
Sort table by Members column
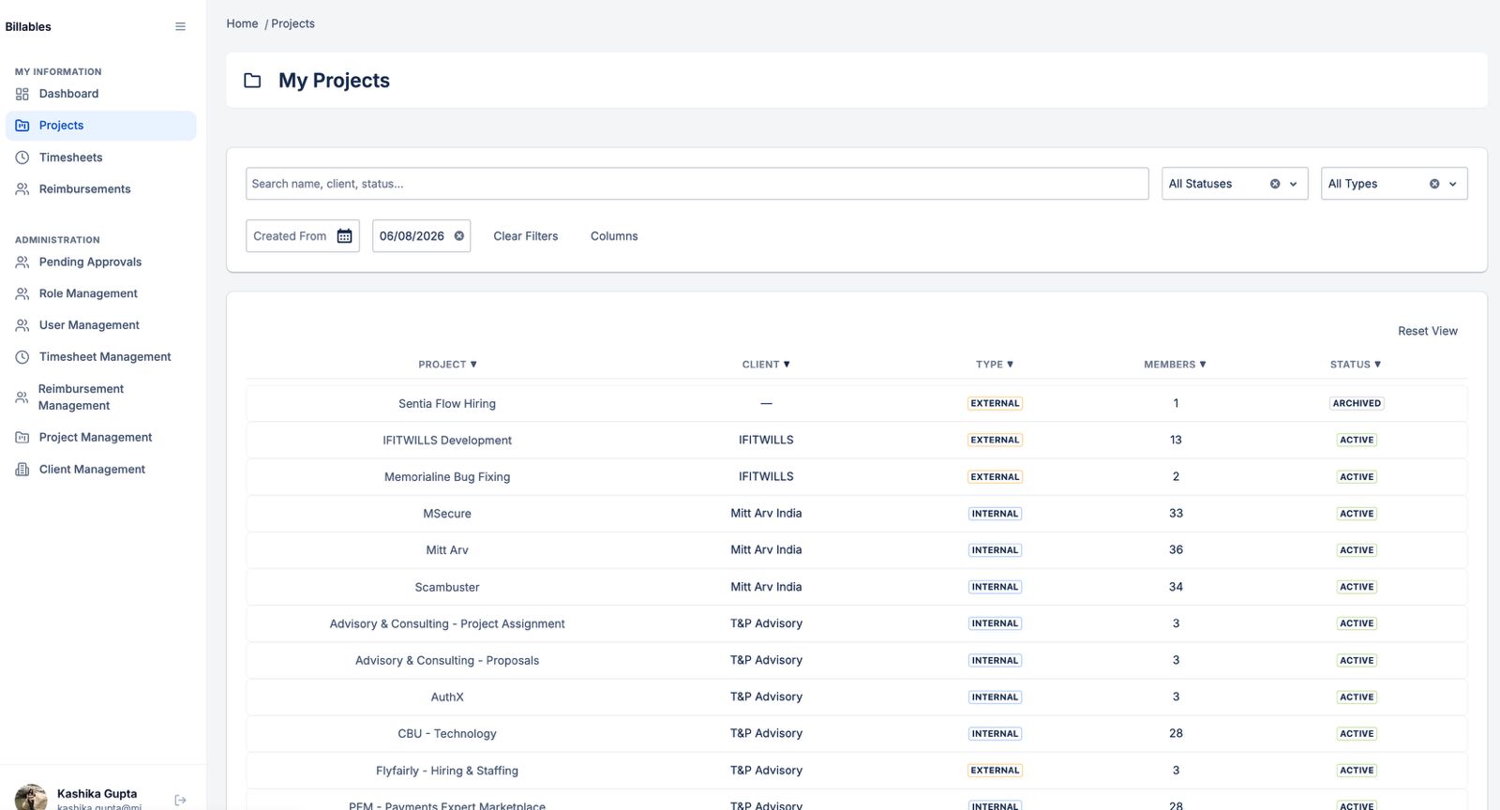tap(1176, 365)
